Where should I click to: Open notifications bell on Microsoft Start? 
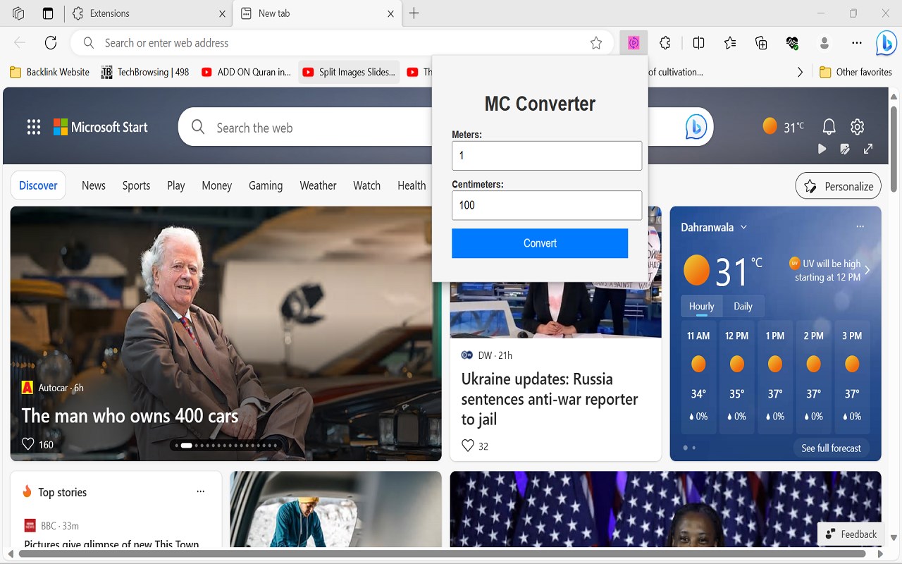click(x=829, y=127)
